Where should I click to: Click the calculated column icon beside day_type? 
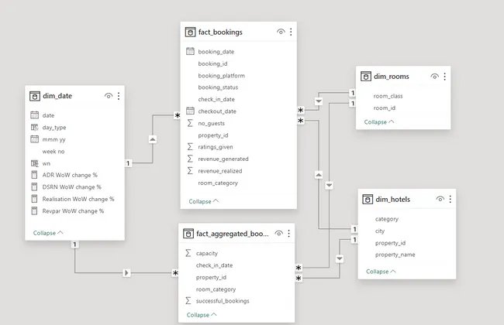tap(34, 128)
